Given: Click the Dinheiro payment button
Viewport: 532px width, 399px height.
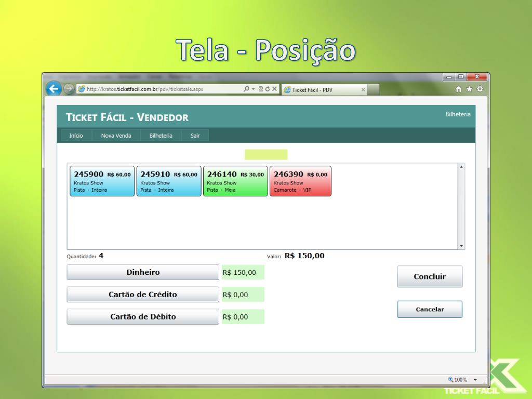Looking at the screenshot, I should click(143, 272).
